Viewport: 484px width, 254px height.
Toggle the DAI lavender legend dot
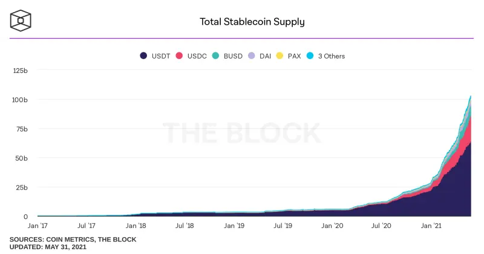pos(252,56)
